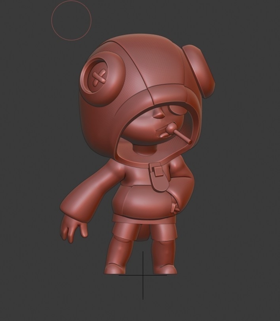Click the character's closed eye
Viewport: 280px width, 321px height.
pos(177,111)
